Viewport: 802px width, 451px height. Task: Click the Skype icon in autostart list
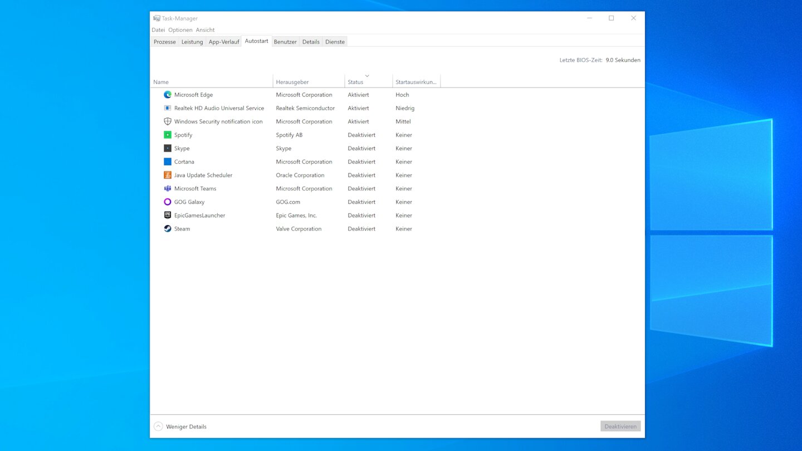167,148
